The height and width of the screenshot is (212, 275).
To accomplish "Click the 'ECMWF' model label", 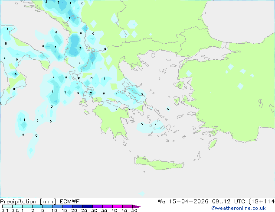I will 70,202.
